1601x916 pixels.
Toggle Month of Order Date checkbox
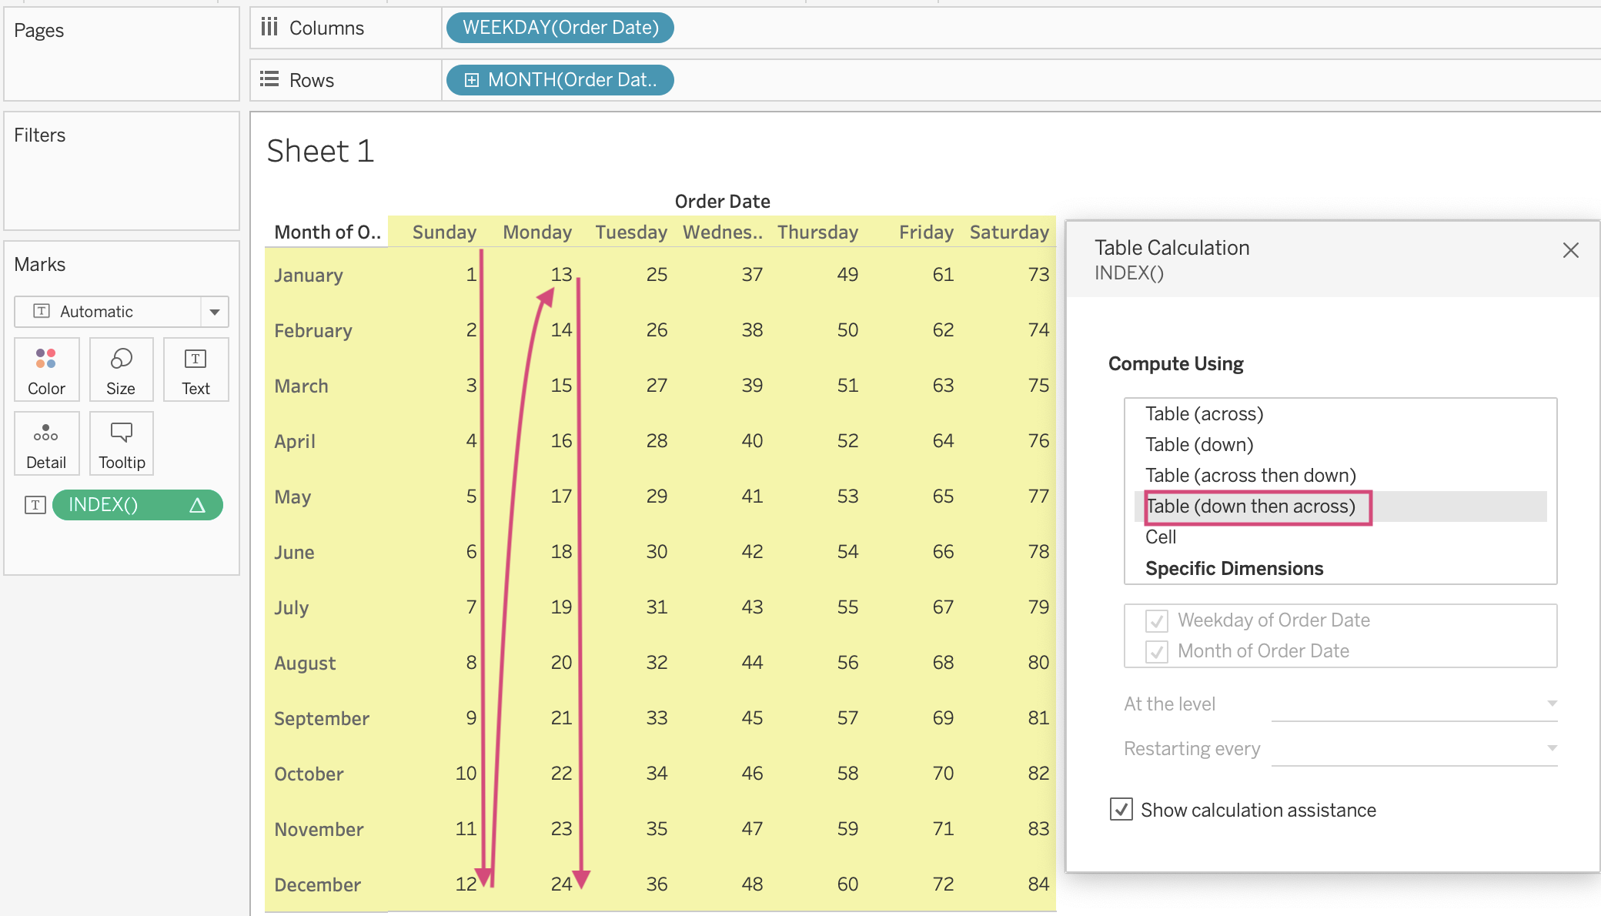[x=1157, y=651]
